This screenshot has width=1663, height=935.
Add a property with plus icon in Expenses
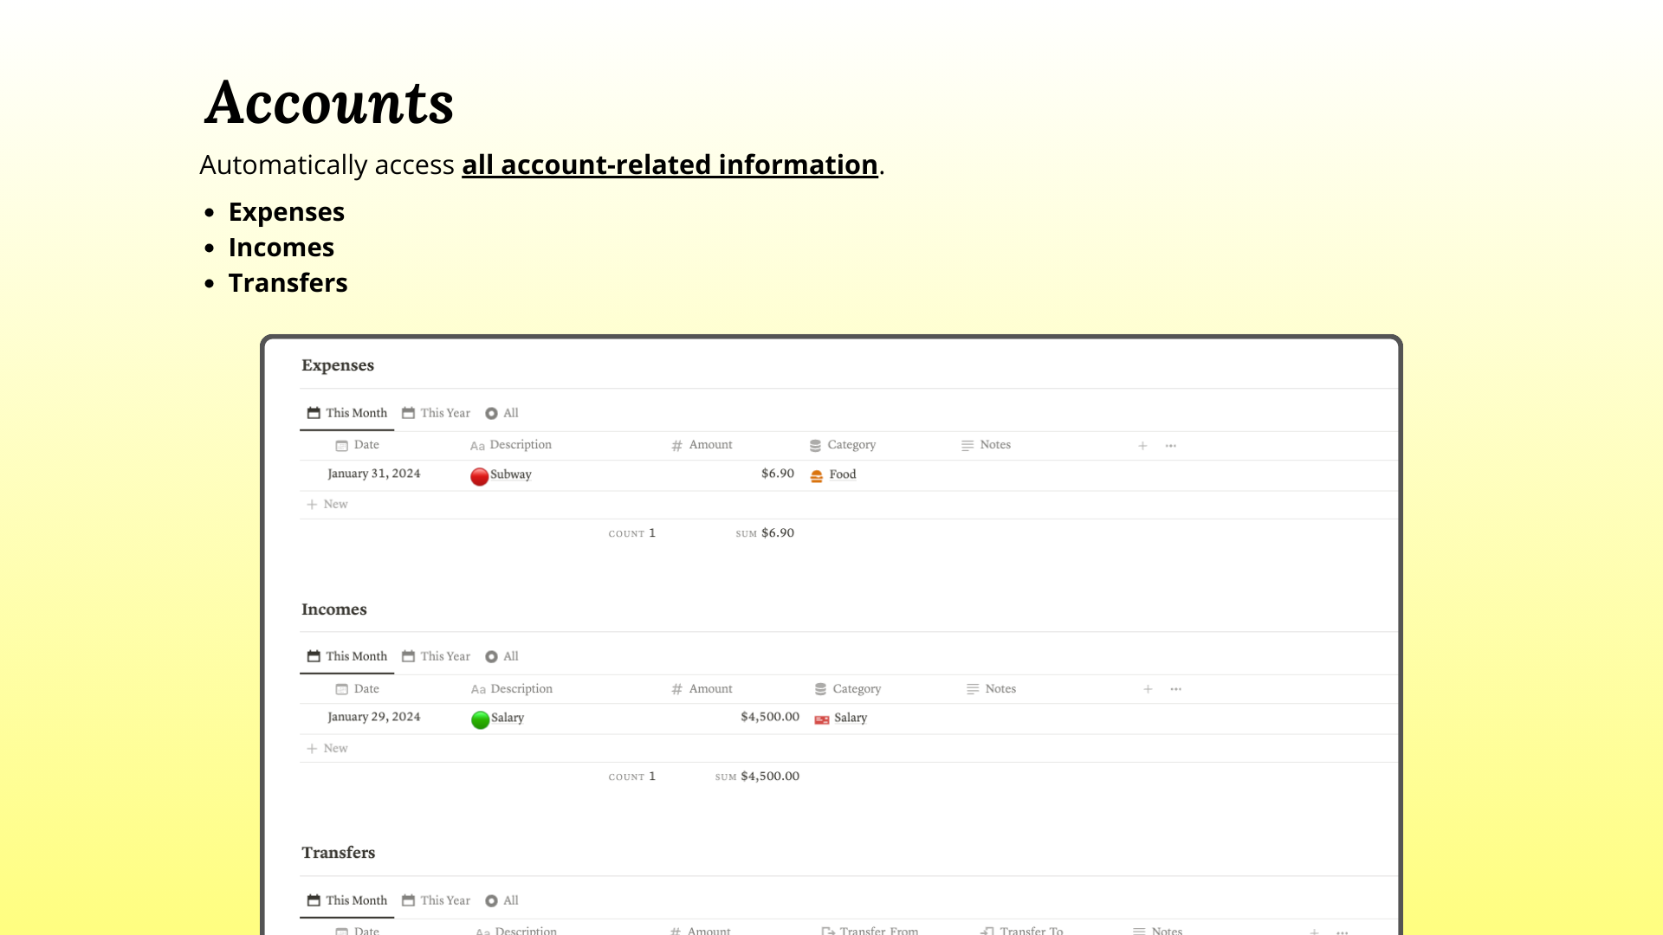(x=1142, y=446)
